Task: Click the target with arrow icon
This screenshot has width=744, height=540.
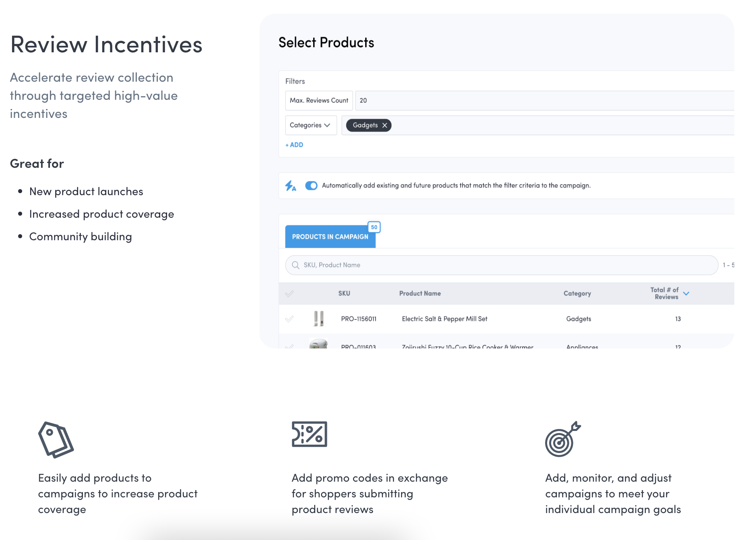Action: click(x=562, y=439)
